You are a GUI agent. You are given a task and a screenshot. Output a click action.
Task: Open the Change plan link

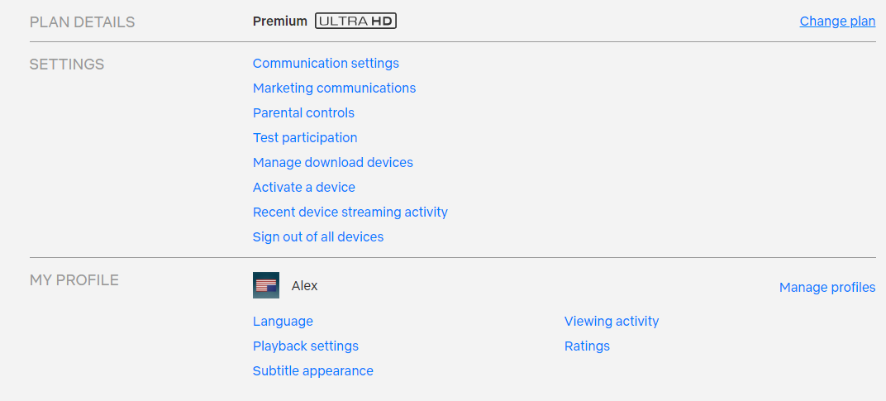(x=837, y=21)
